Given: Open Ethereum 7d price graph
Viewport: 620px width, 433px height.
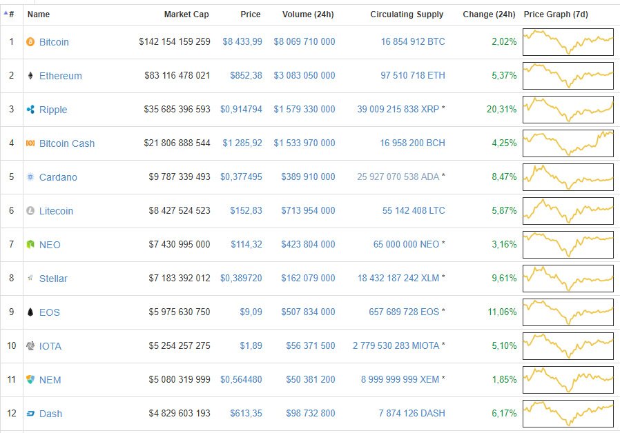Looking at the screenshot, I should (568, 76).
